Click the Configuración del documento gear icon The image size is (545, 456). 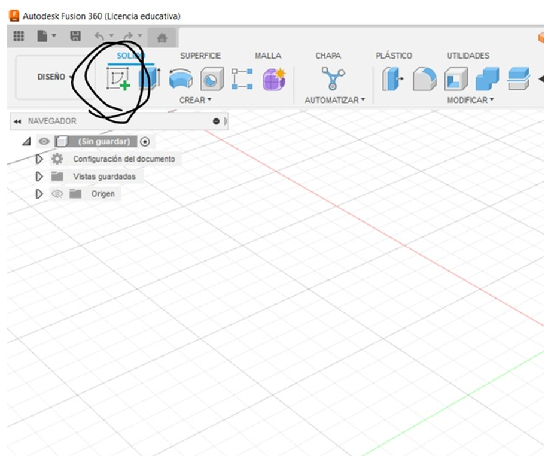(57, 159)
